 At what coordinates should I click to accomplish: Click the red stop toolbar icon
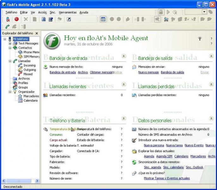(x=16, y=19)
